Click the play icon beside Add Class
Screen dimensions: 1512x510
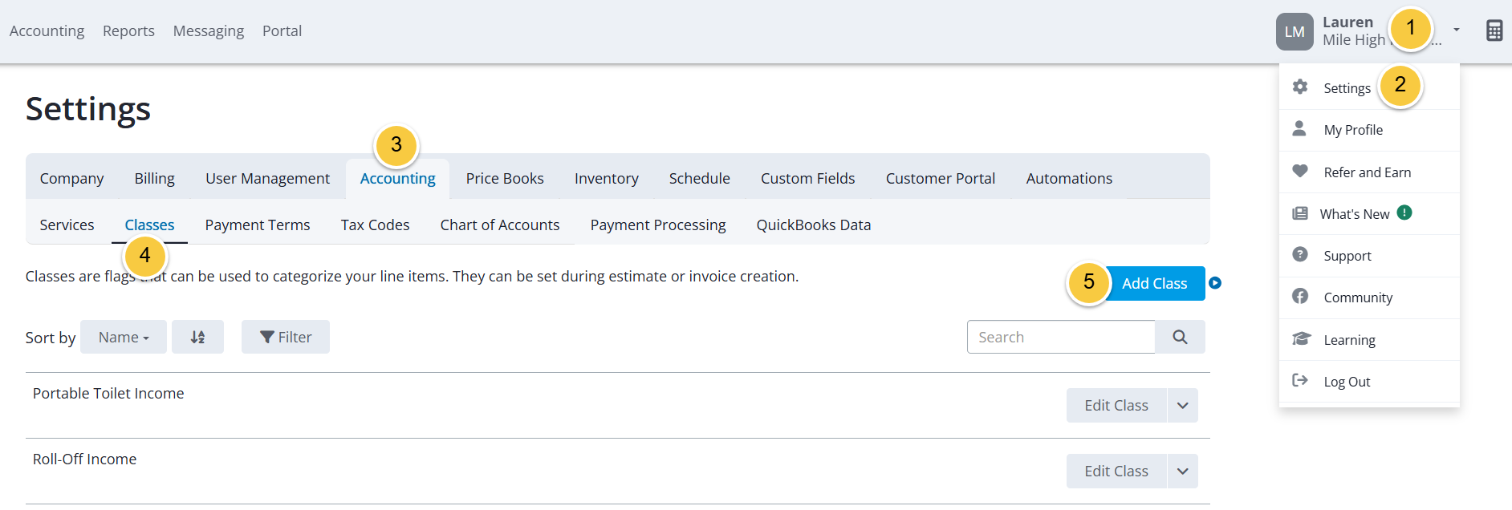point(1215,283)
